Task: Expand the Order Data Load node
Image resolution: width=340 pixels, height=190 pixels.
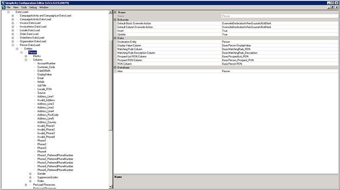Action: click(13, 34)
